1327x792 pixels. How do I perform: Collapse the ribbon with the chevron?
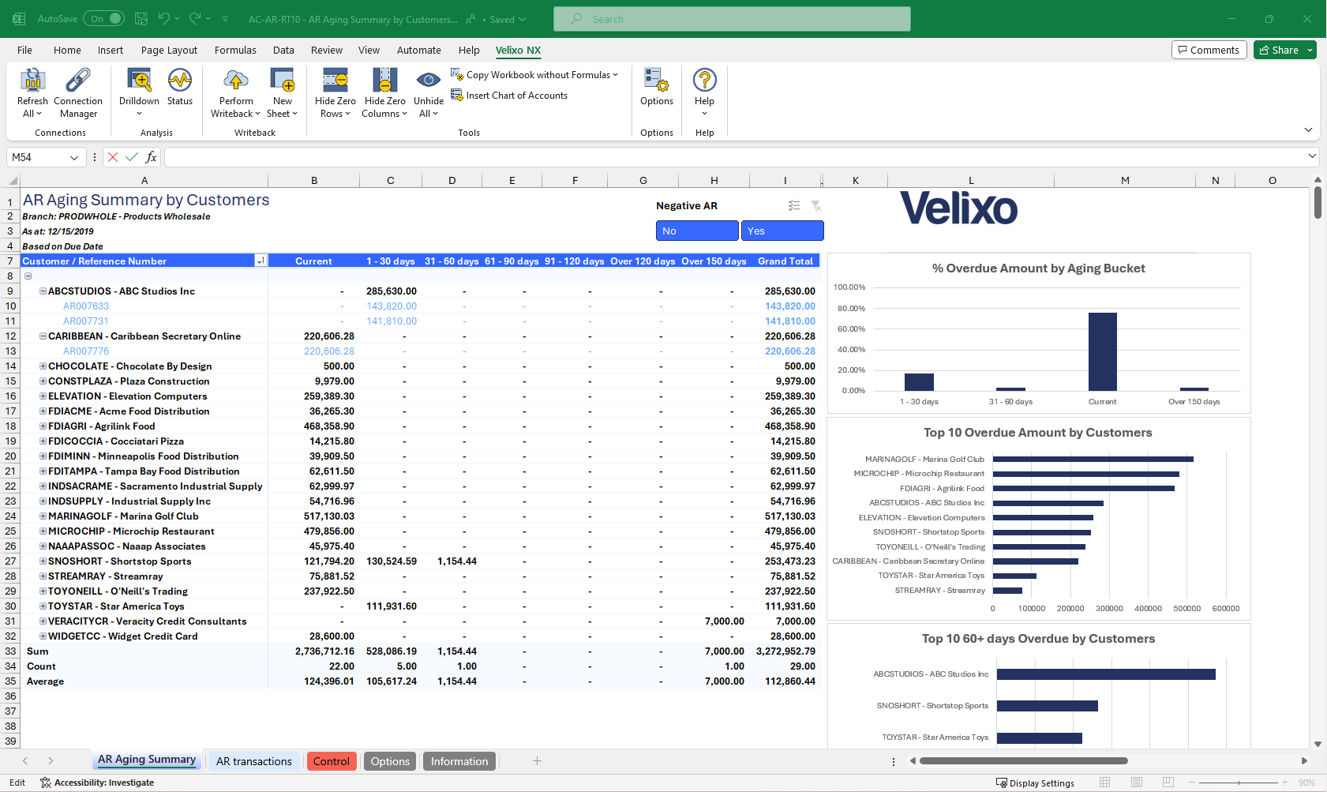tap(1308, 129)
